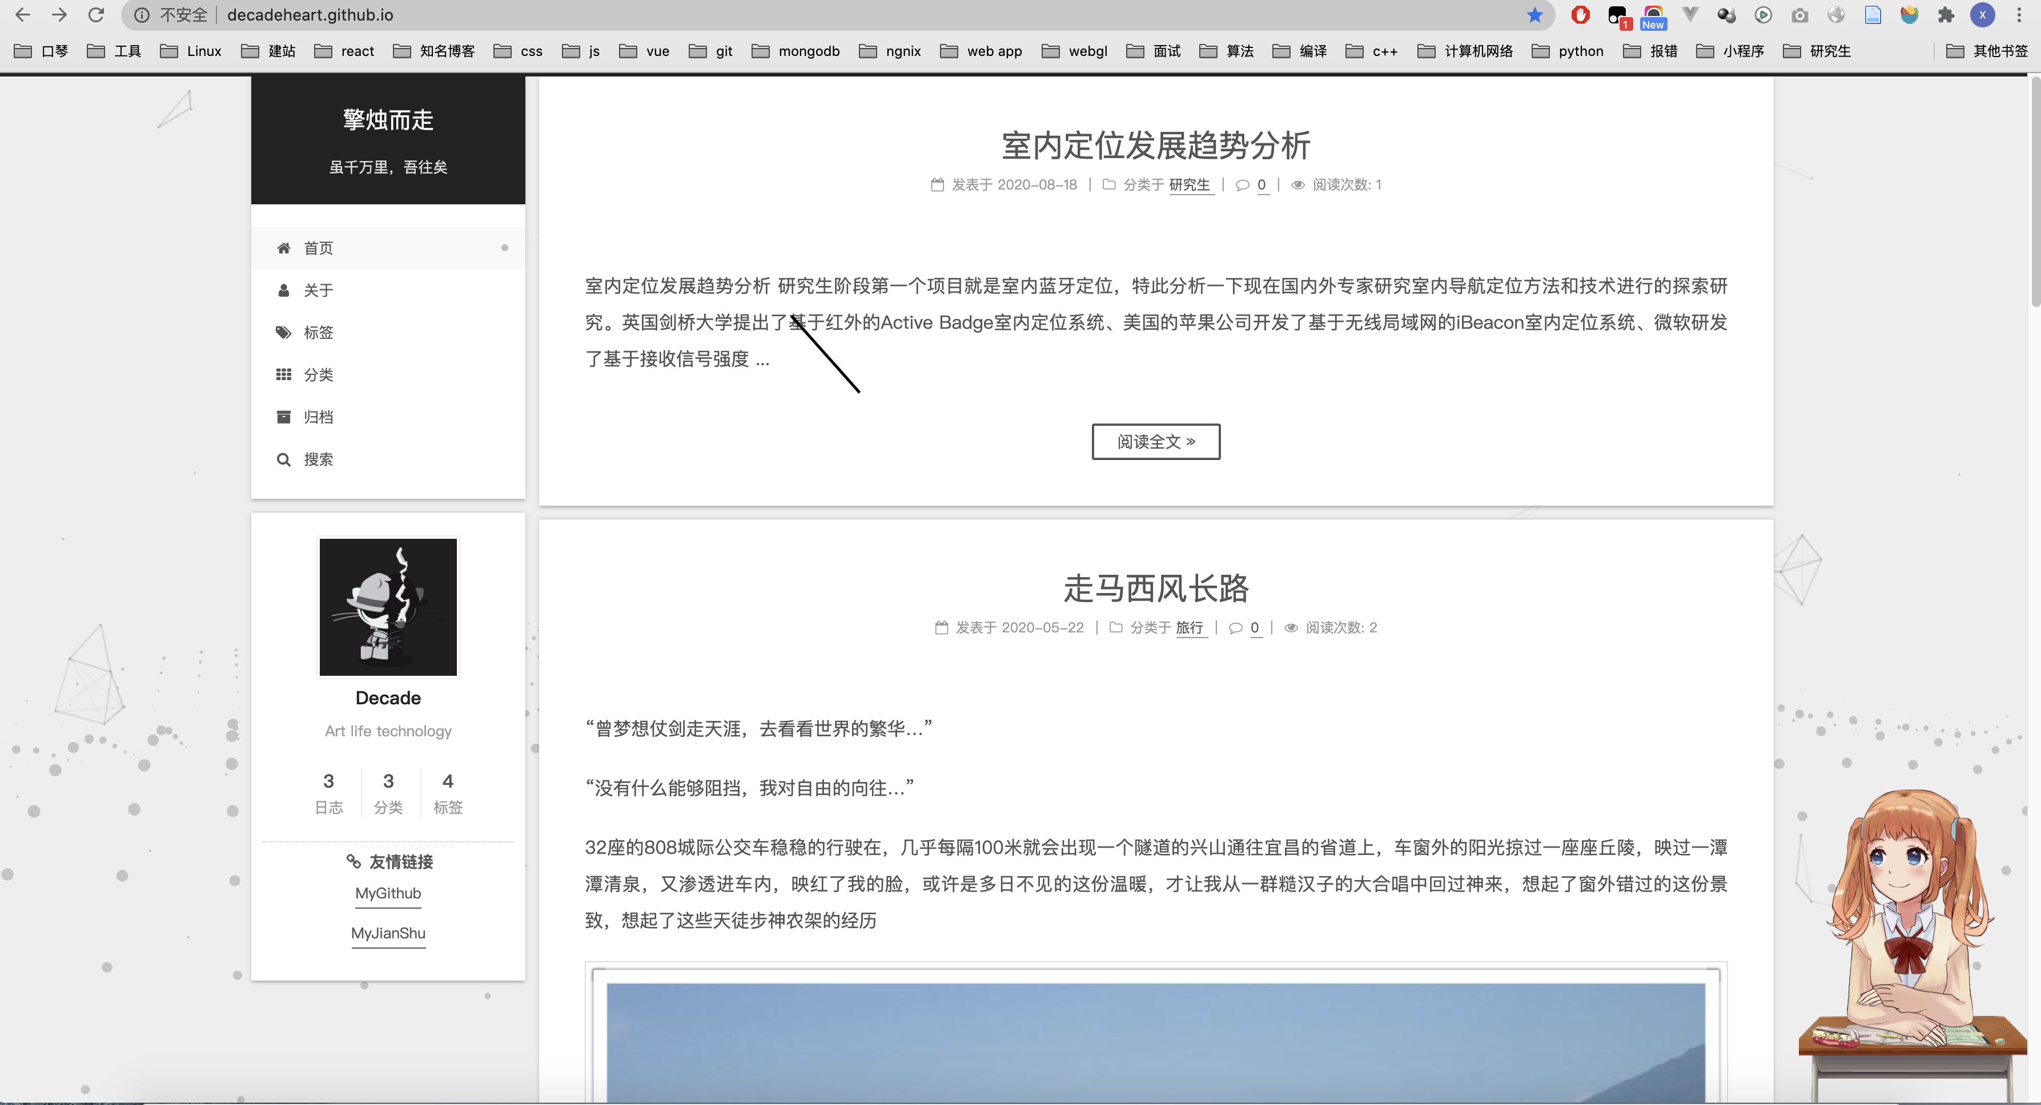Click the grid icon next to 分类

pos(284,374)
